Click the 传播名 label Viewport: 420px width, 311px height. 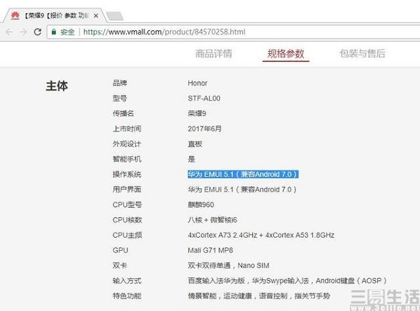(x=123, y=113)
